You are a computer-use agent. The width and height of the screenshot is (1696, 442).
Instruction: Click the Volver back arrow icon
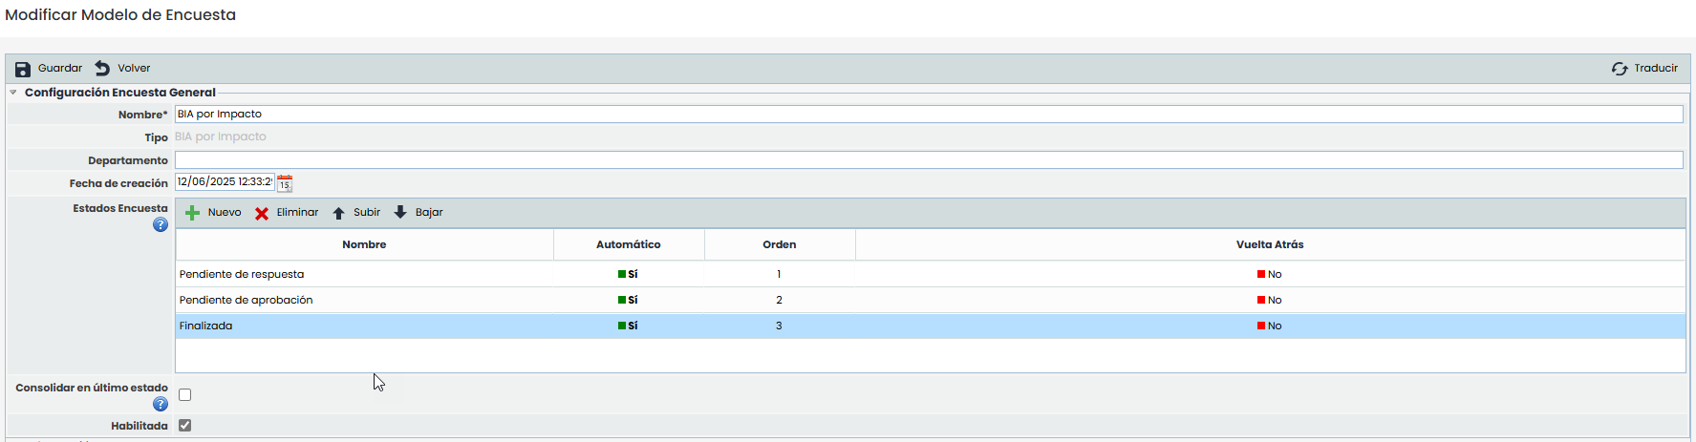pyautogui.click(x=102, y=69)
